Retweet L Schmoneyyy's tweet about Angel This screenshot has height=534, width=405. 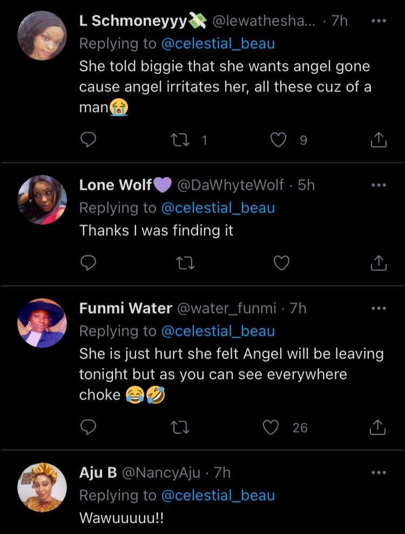coord(178,141)
